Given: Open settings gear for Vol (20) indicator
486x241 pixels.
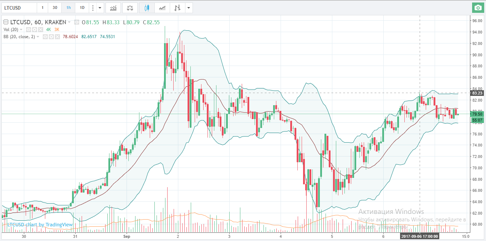Looking at the screenshot, I should (x=35, y=30).
